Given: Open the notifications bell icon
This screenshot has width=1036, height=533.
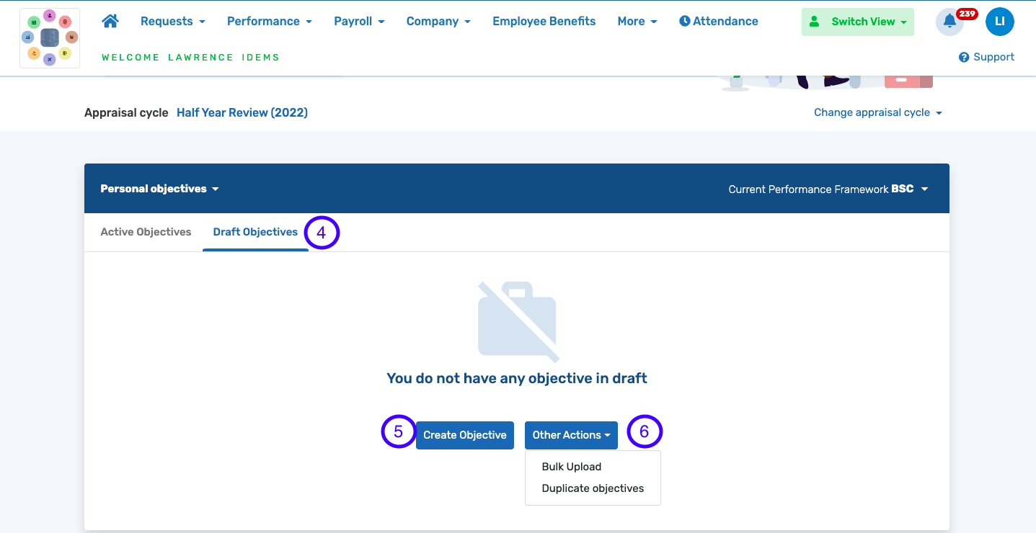Looking at the screenshot, I should [949, 22].
